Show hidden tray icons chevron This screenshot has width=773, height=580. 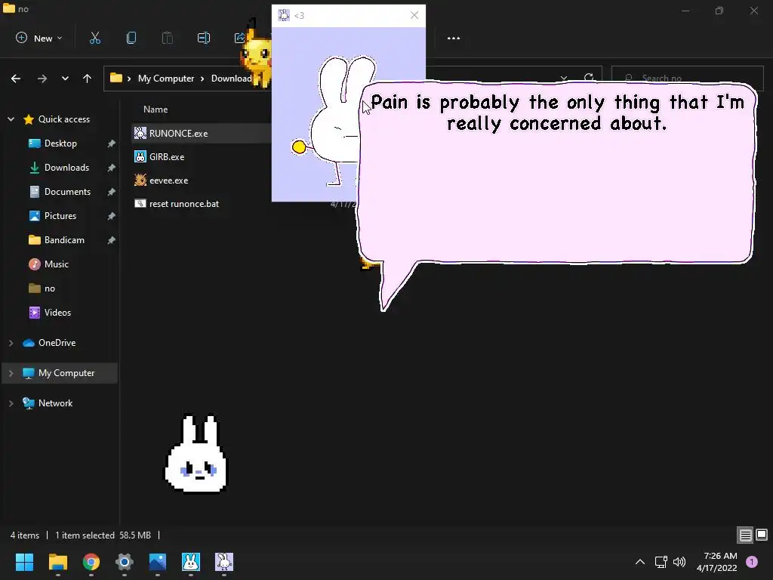640,562
